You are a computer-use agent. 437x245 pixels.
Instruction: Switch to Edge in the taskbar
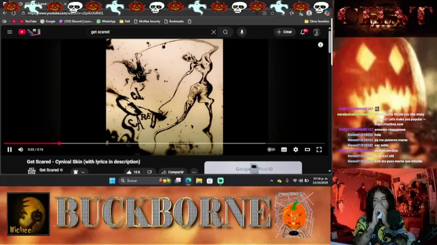pyautogui.click(x=188, y=181)
